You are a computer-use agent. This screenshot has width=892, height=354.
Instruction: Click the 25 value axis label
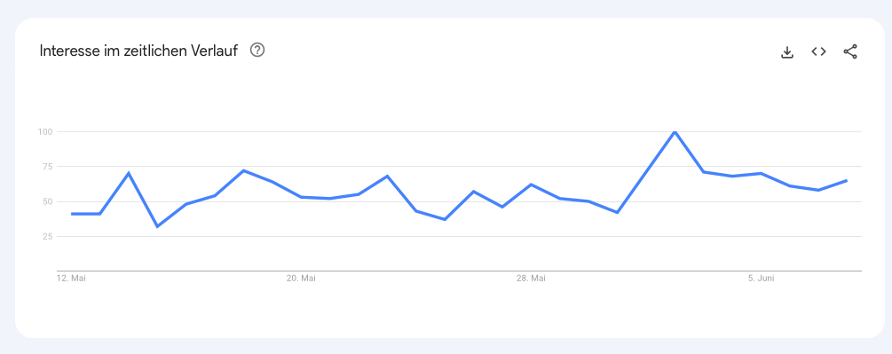pyautogui.click(x=47, y=236)
